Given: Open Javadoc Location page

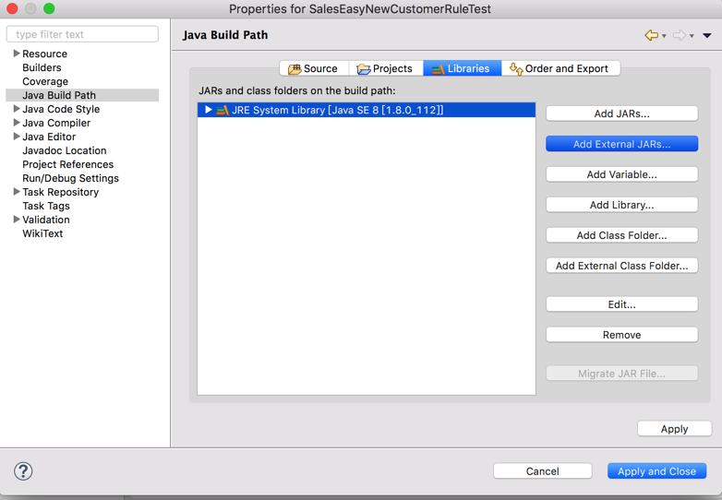Looking at the screenshot, I should coord(64,150).
